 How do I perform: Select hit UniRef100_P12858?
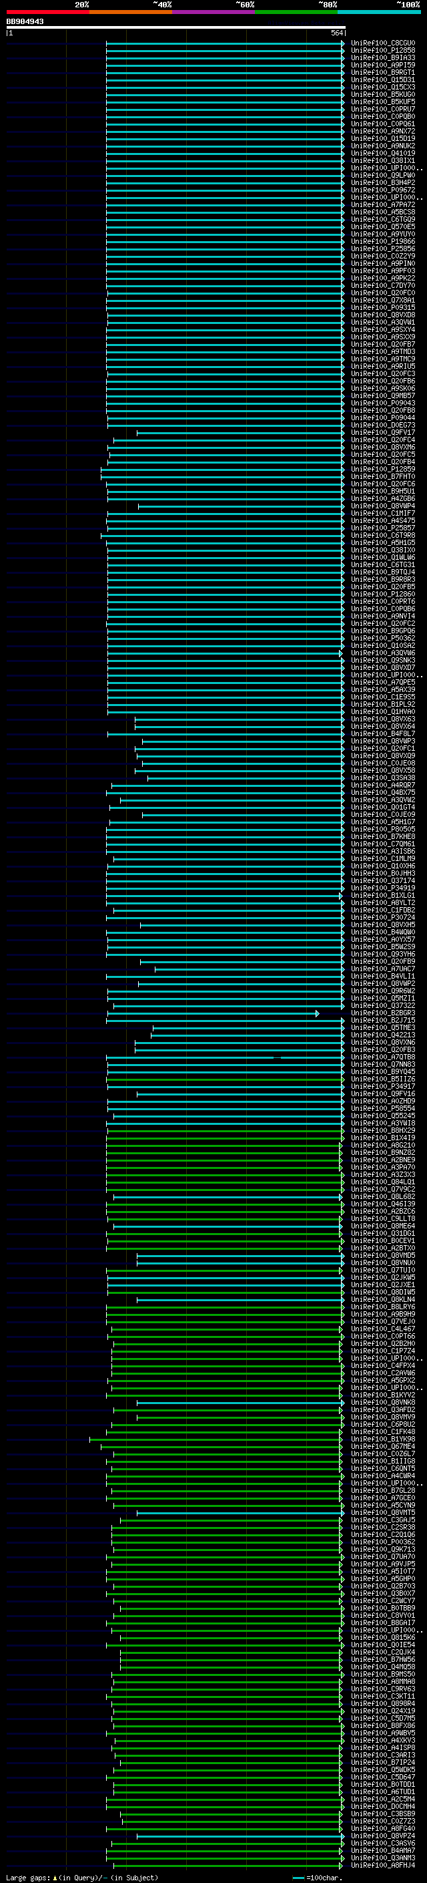[382, 51]
